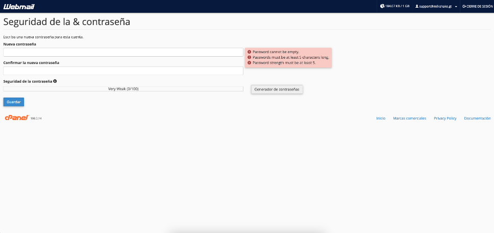Open the Inicio footer link
Screen dimensions: 494x233
coord(381,118)
